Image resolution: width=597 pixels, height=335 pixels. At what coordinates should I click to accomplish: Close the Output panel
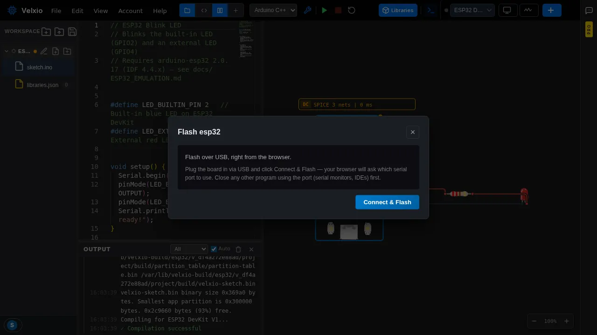pos(251,249)
